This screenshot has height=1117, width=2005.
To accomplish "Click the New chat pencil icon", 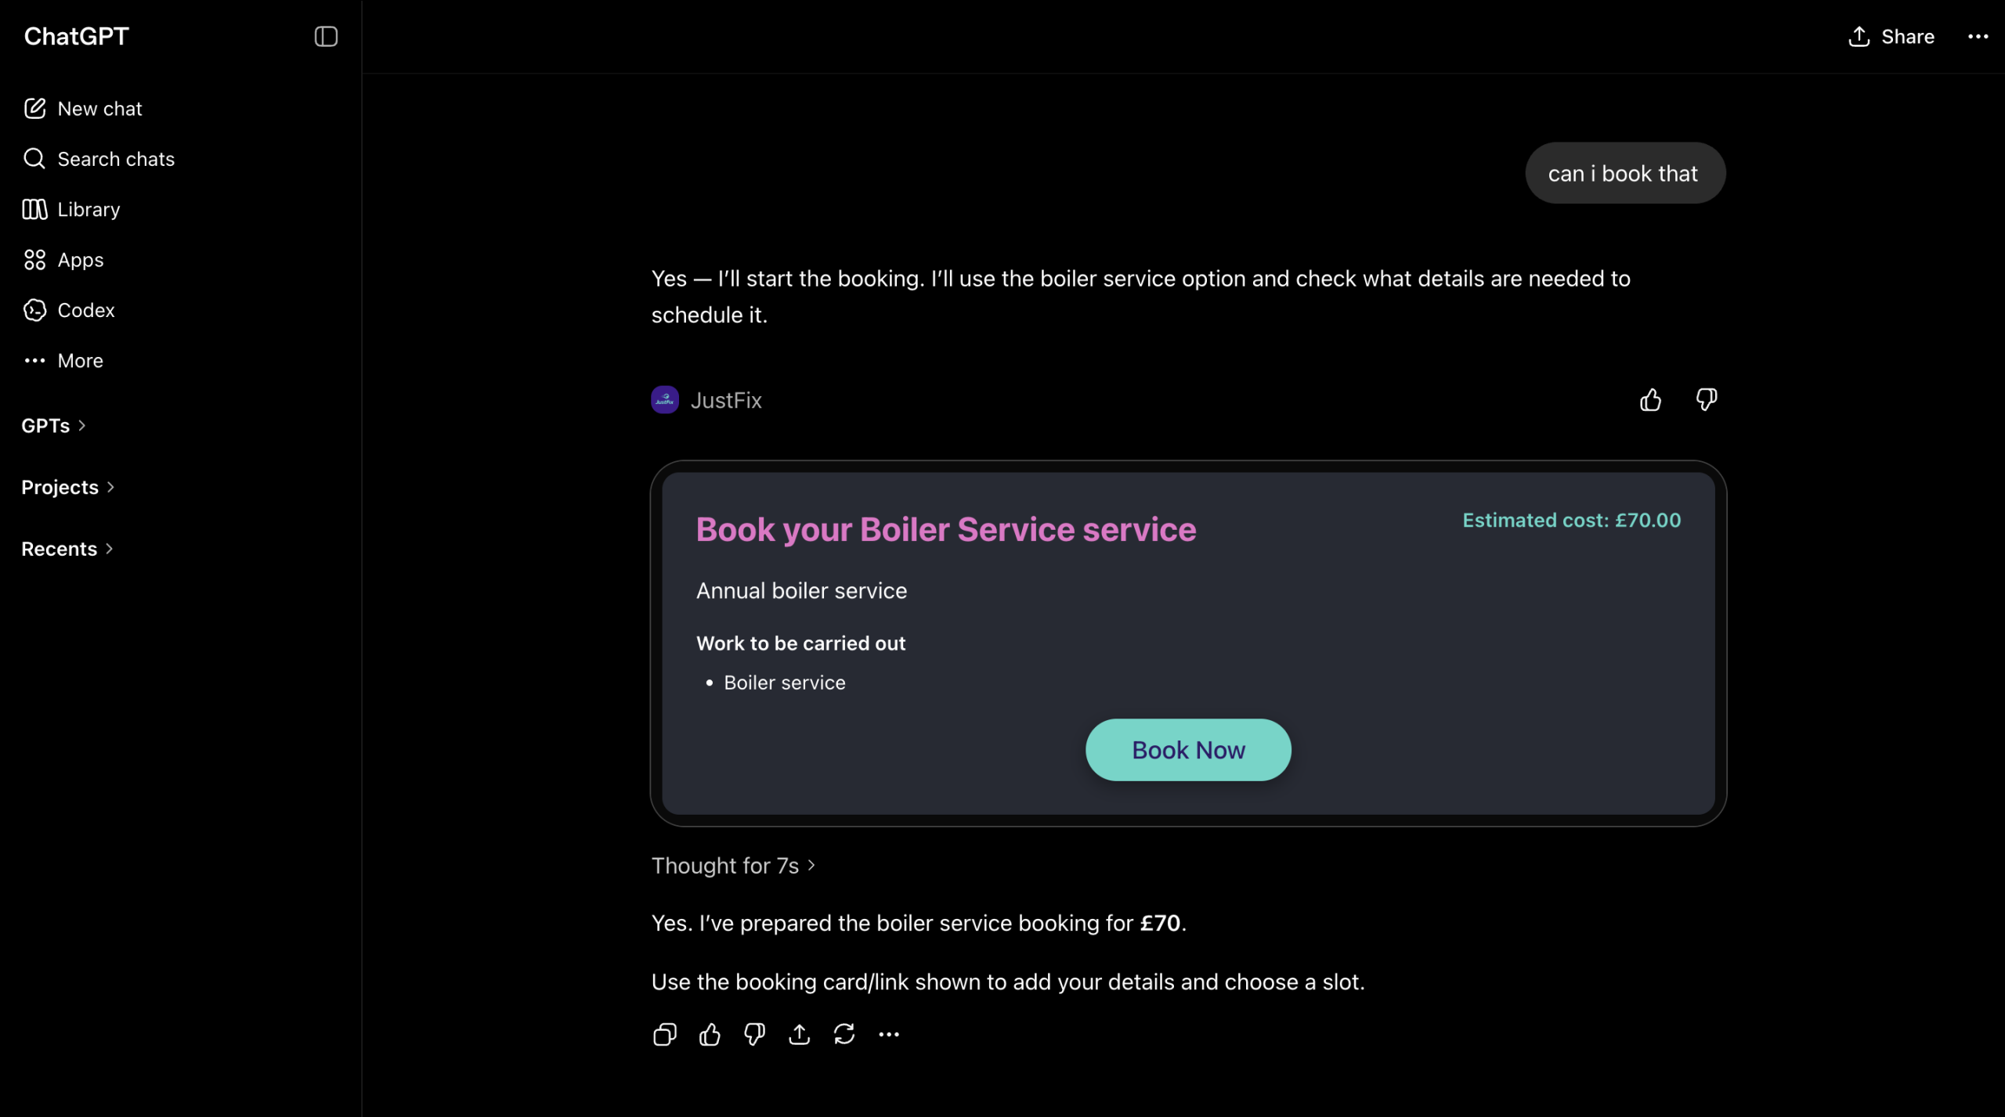I will point(34,109).
